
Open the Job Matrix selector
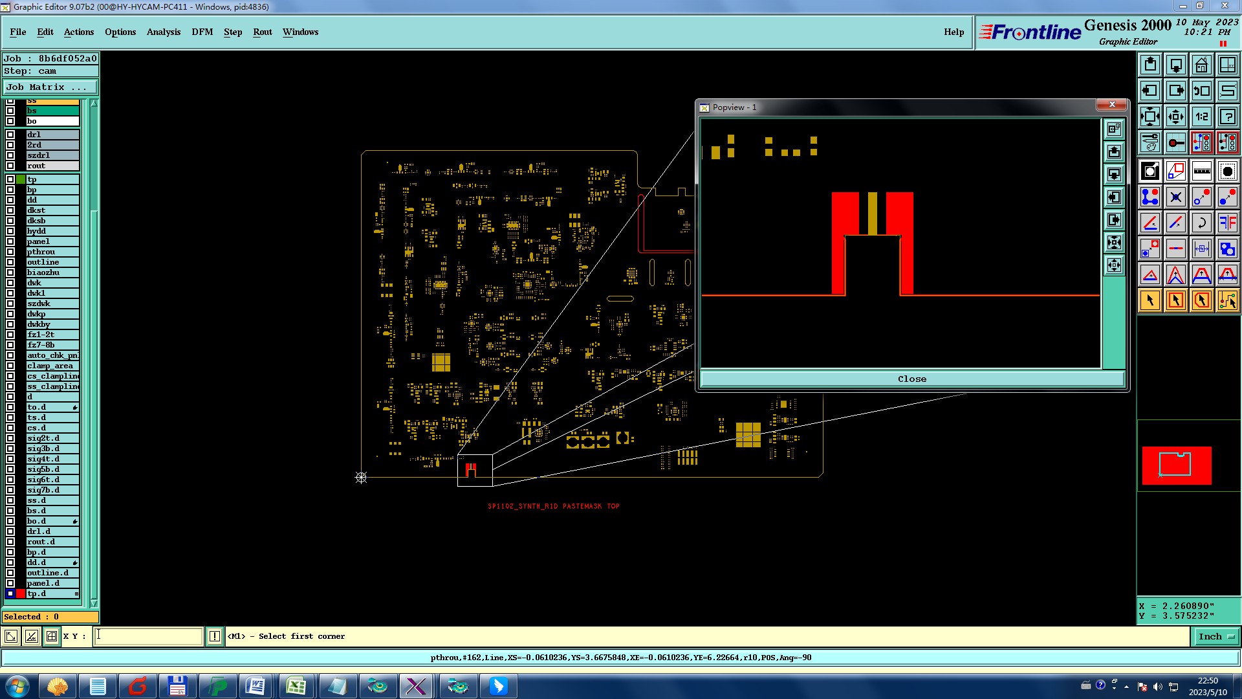[50, 87]
